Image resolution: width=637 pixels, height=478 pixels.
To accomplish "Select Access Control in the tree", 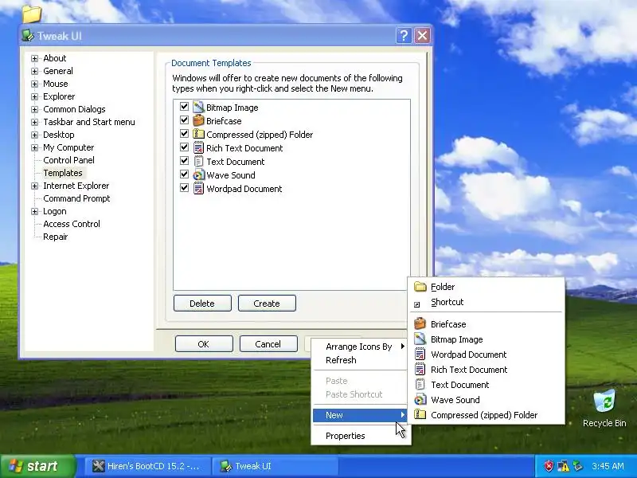I will tap(72, 224).
